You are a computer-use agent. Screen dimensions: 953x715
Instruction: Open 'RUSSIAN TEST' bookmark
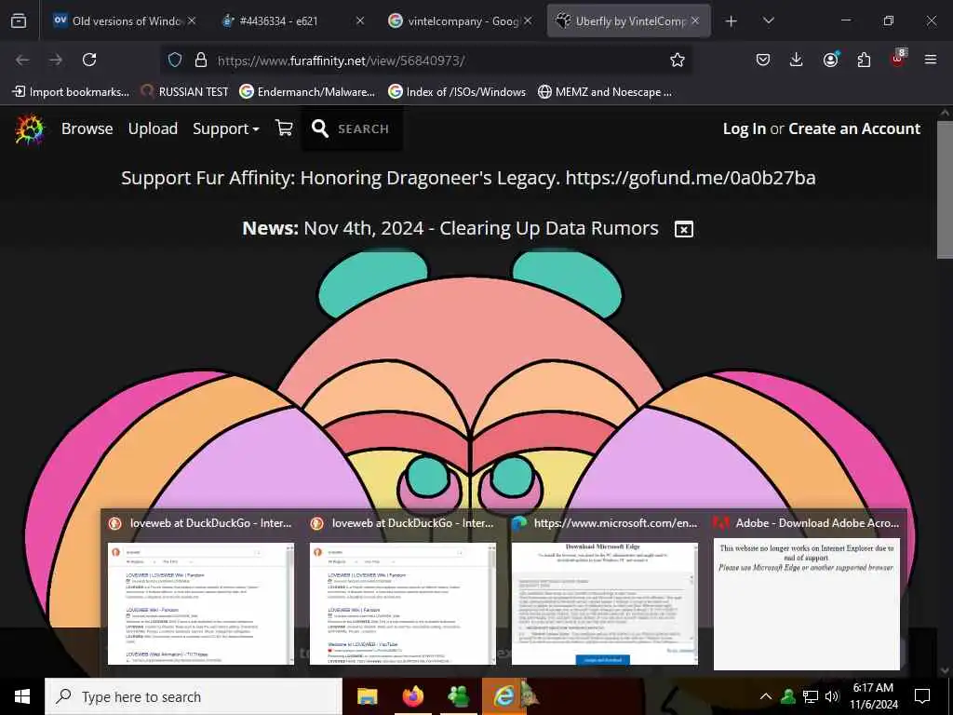coord(184,92)
